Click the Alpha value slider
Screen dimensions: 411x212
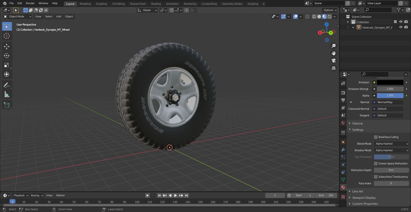(390, 96)
